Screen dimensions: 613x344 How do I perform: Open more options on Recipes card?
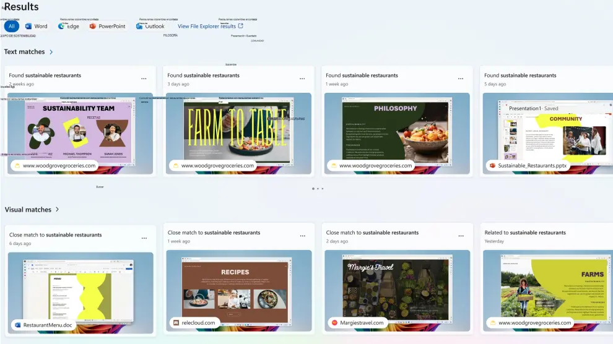302,236
